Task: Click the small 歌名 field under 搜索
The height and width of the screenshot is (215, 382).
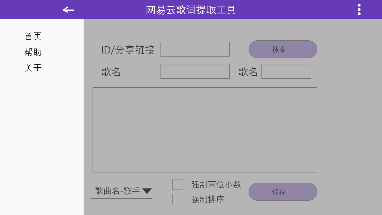Action: [286, 71]
